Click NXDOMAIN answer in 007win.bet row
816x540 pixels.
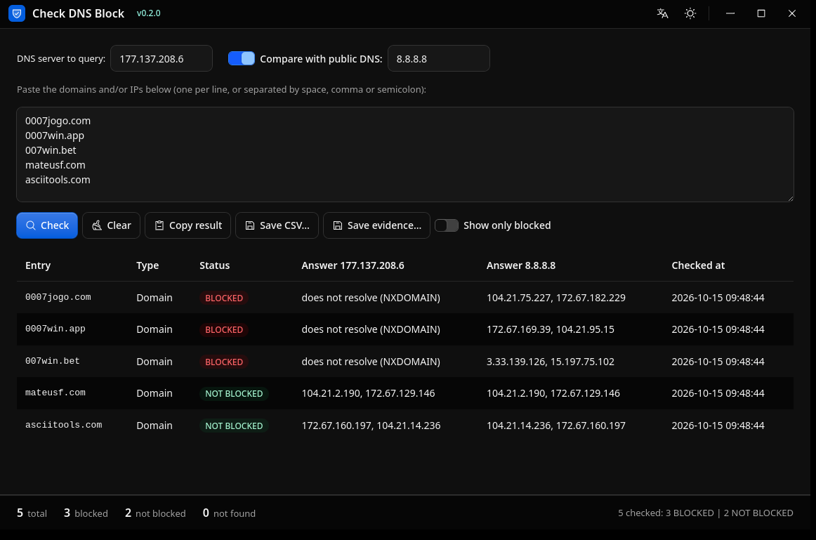371,362
